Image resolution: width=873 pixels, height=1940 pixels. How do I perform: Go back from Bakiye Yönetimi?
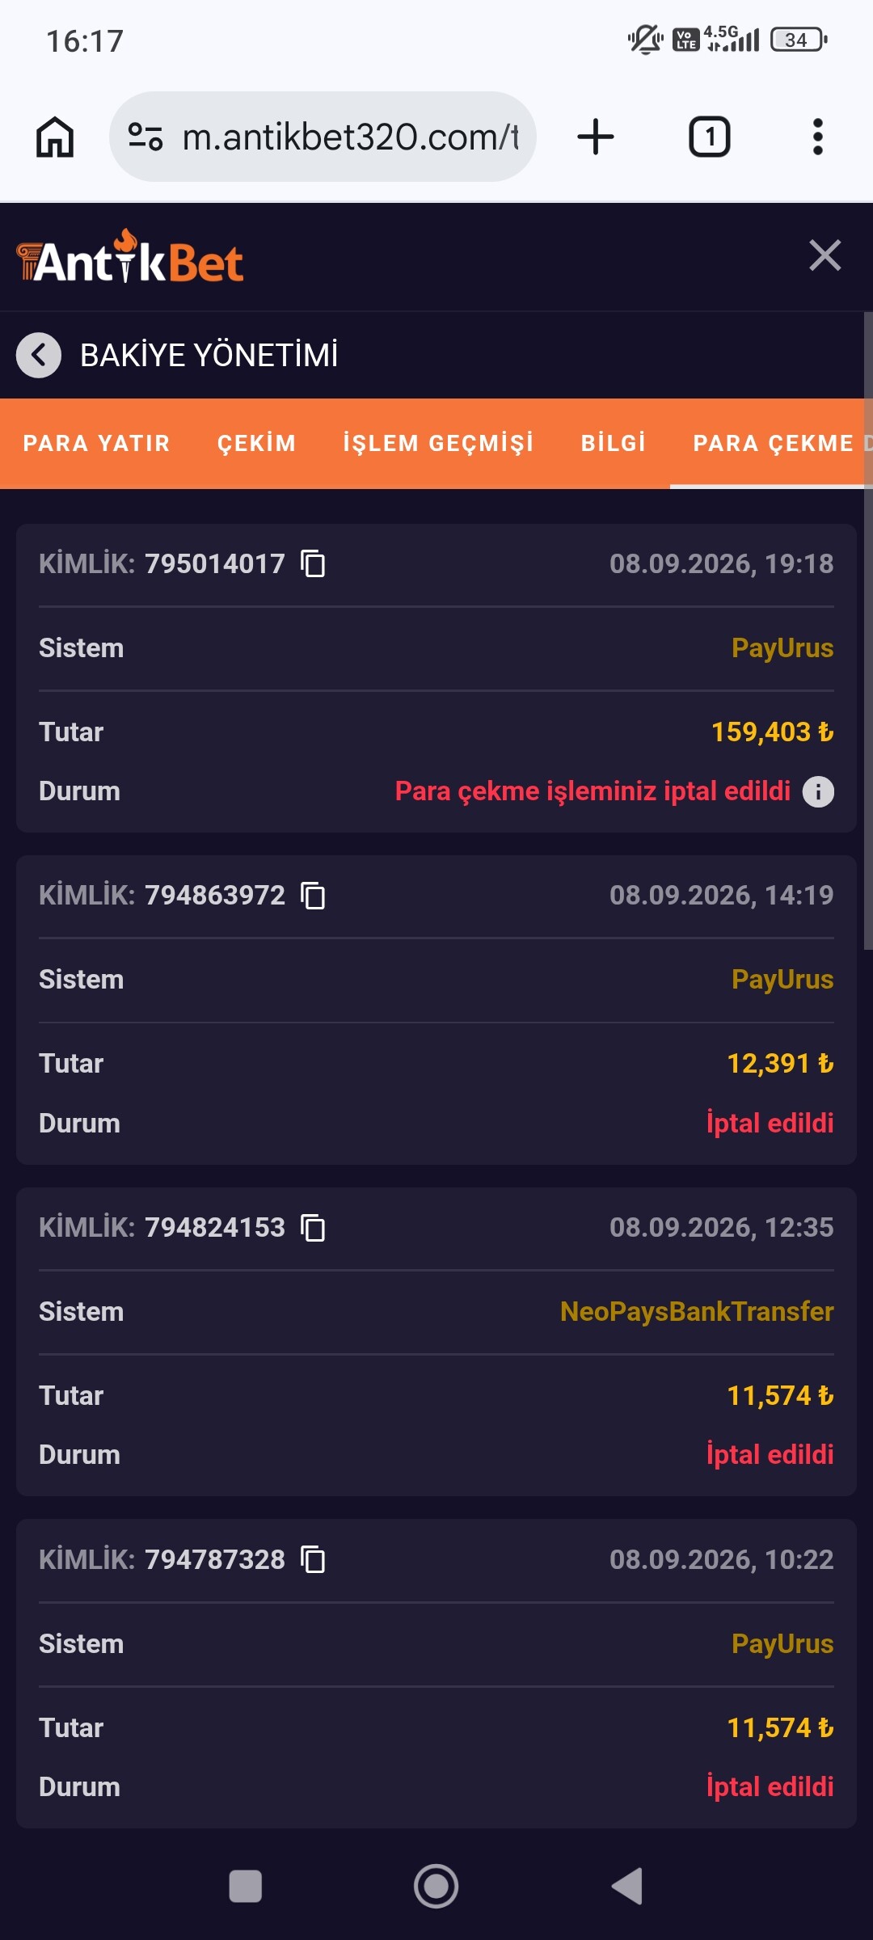(x=39, y=355)
